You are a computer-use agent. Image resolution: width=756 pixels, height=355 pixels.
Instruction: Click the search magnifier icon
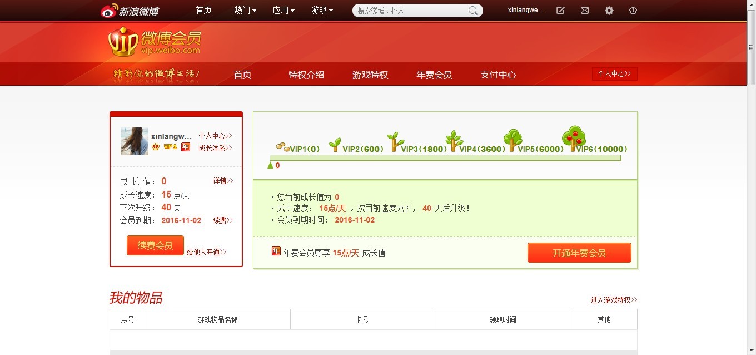click(473, 11)
